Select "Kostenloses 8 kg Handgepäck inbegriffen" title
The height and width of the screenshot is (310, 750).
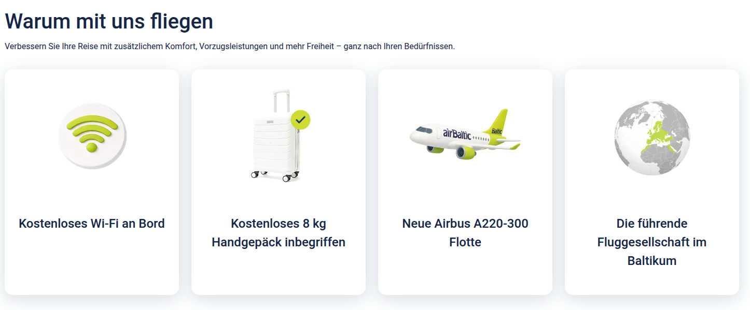pos(279,233)
